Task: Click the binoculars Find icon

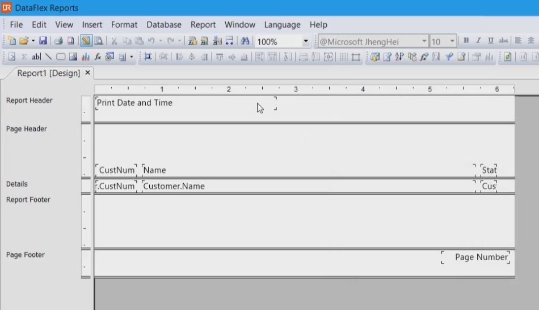Action: [245, 41]
